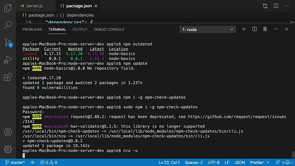Open the DEBUG CONSOLE panel tab
Screen dimensions: 295x166
click(109, 30)
